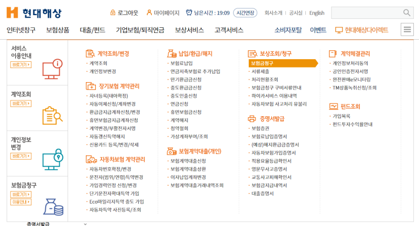Click 이용안내 button under 보험금청구
Image resolution: width=419 pixels, height=226 pixels.
coord(21,202)
